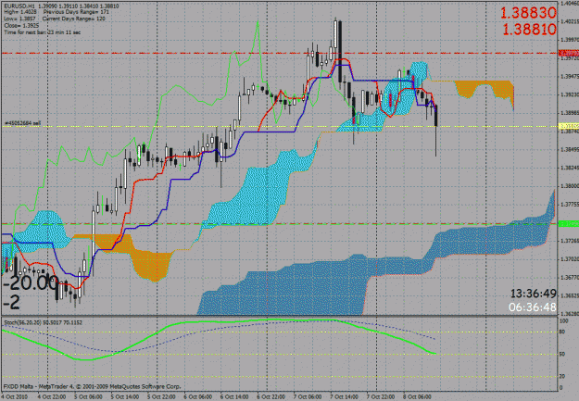Click the '6 Oct 22:00' time label

click(x=271, y=397)
